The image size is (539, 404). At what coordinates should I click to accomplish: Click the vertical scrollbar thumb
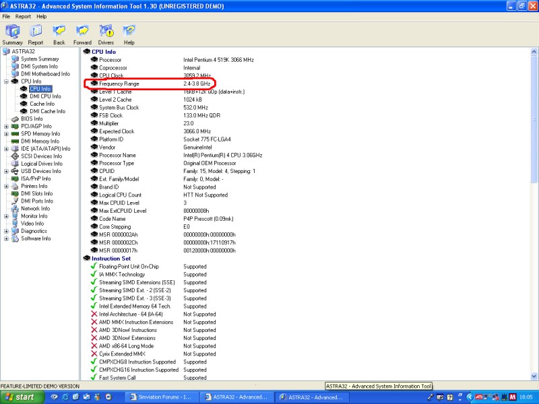[x=534, y=120]
